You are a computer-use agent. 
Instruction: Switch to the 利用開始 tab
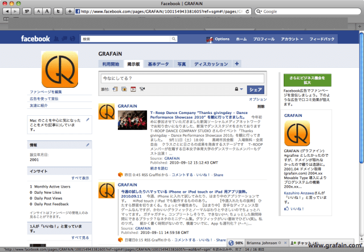click(111, 64)
